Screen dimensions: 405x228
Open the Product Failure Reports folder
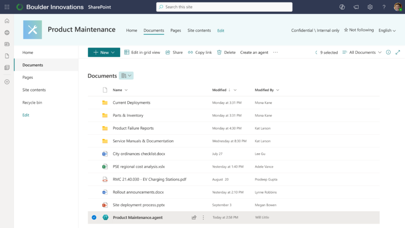click(x=133, y=128)
